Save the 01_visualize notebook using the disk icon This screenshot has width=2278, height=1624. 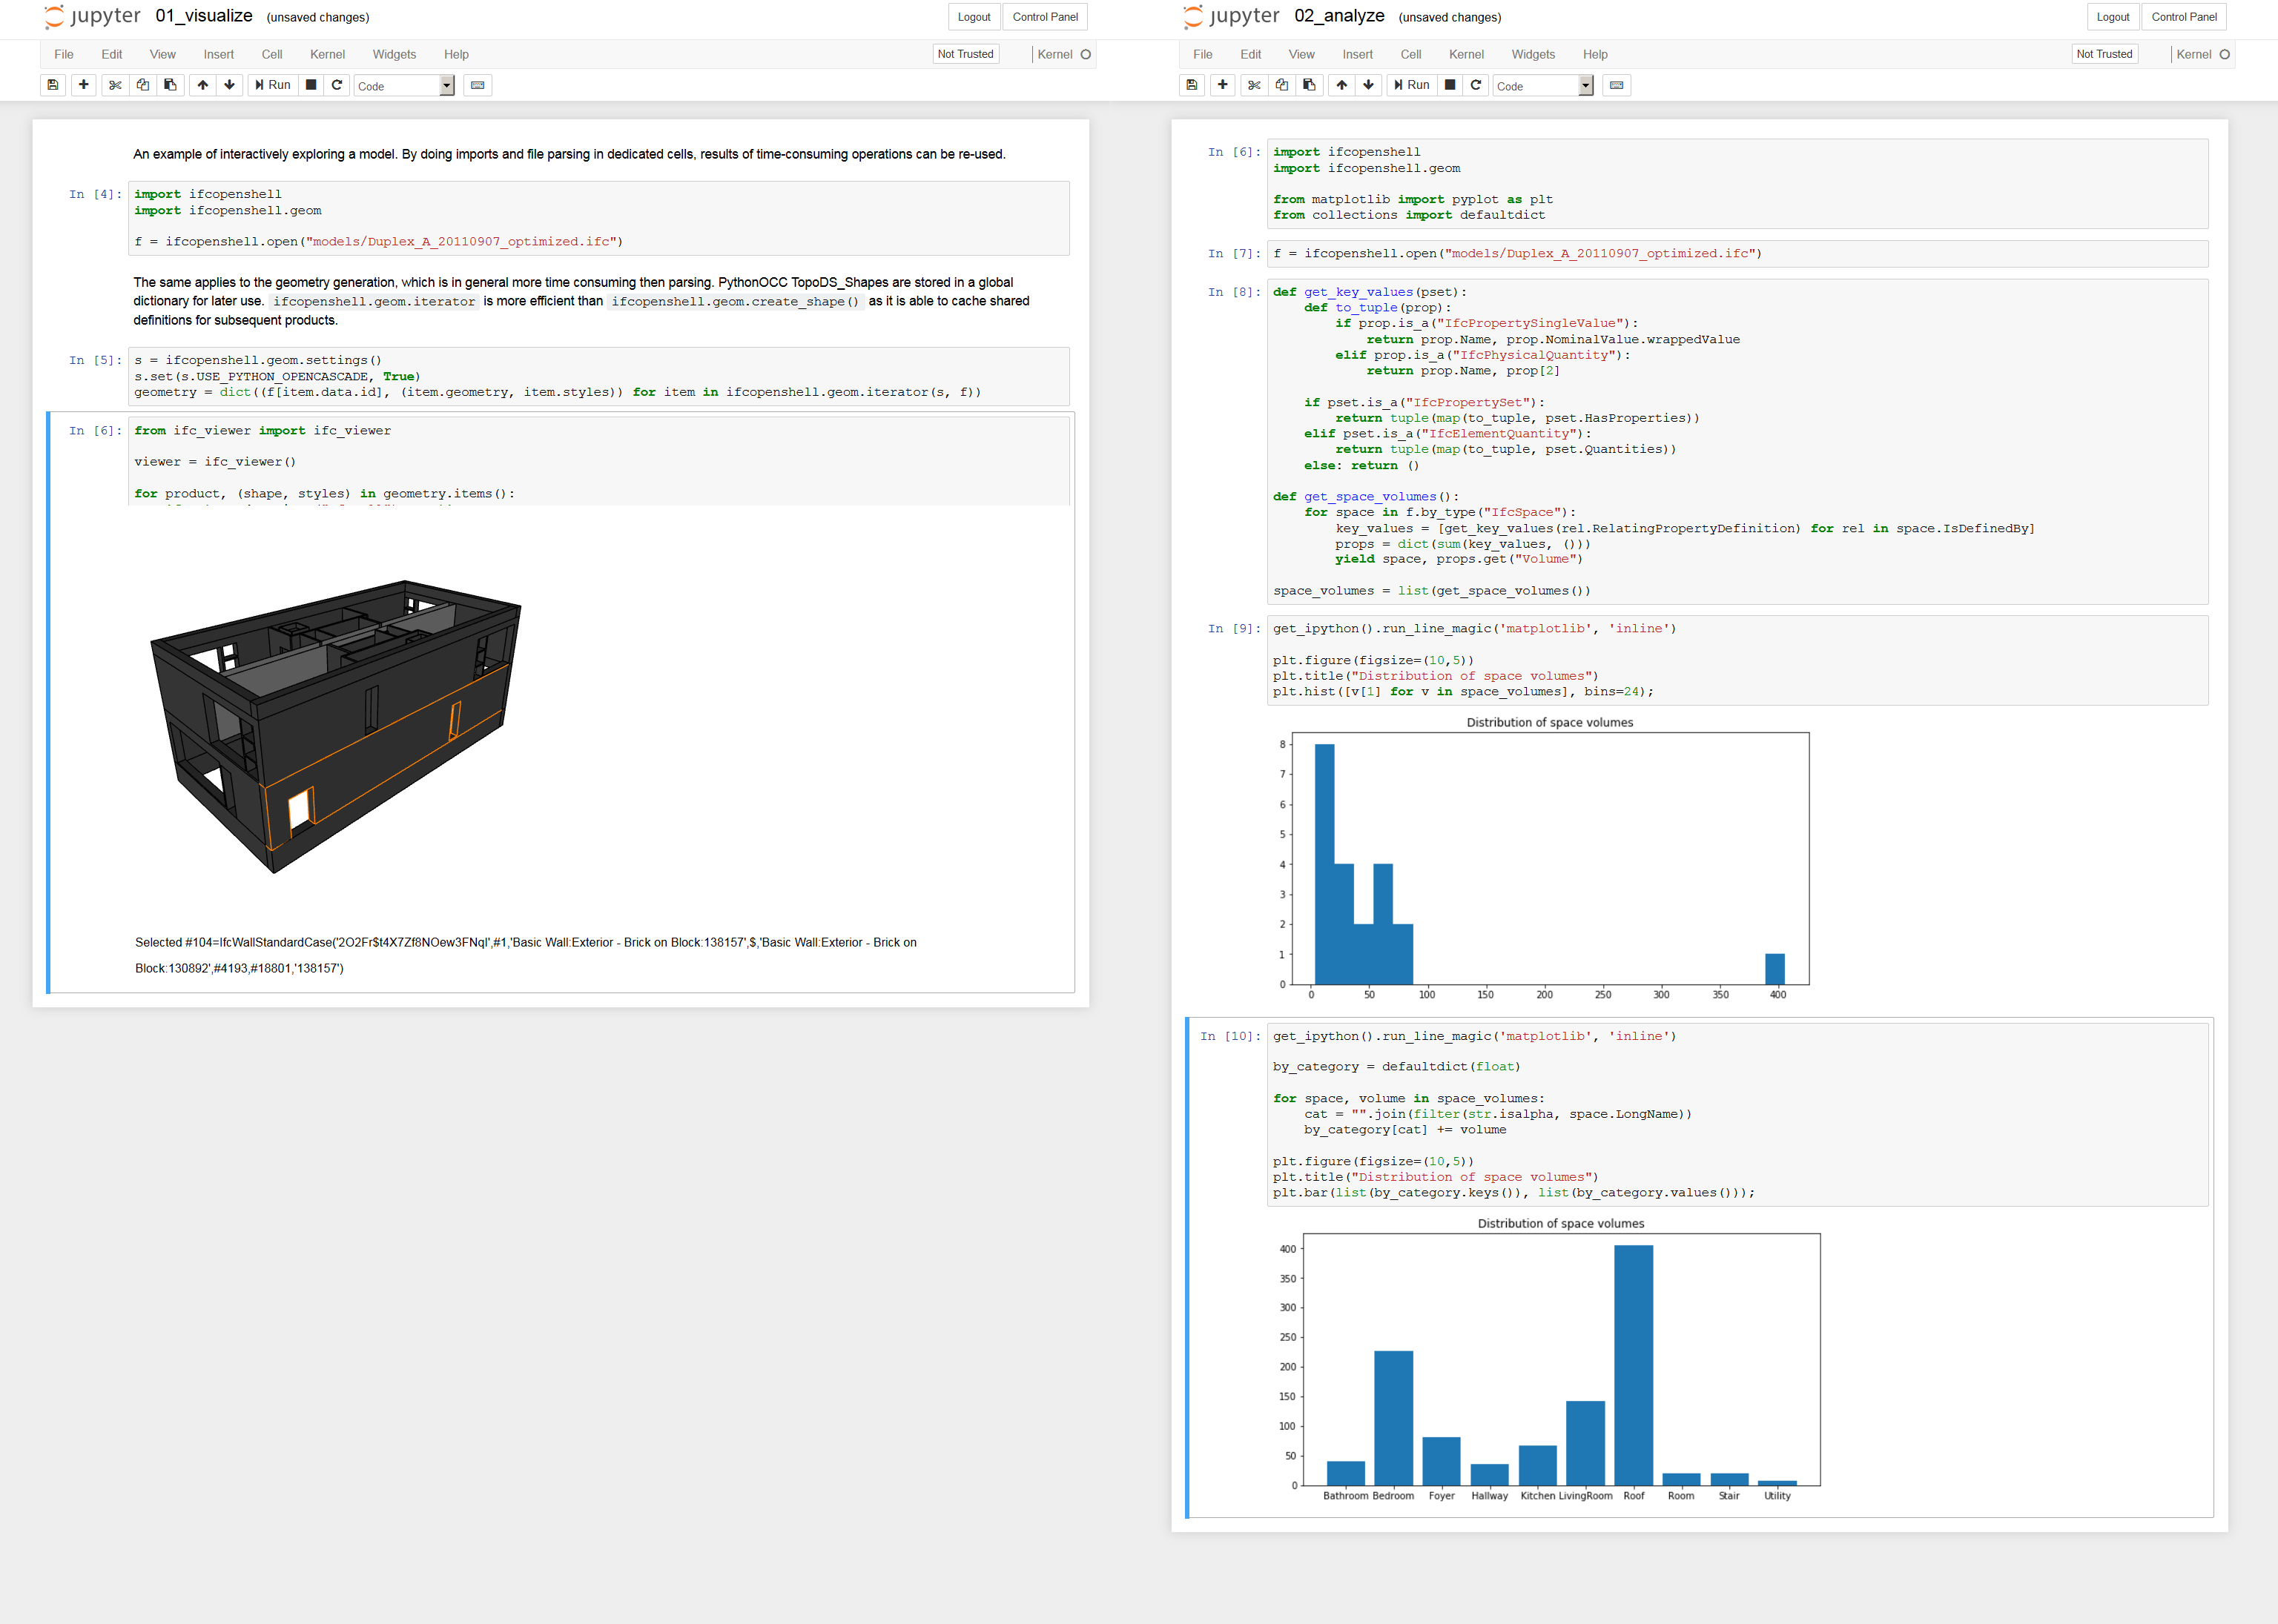point(53,85)
